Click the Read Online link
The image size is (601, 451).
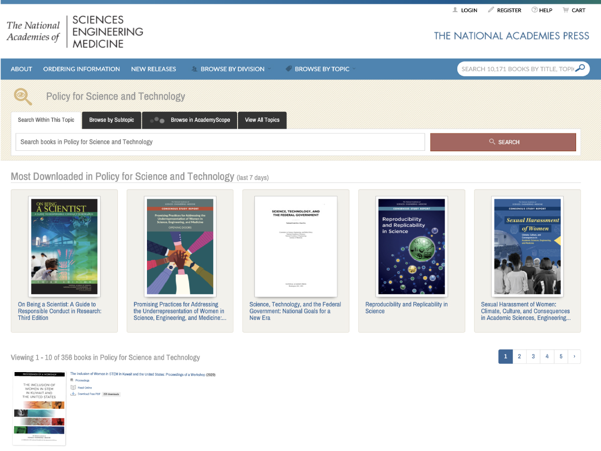85,388
